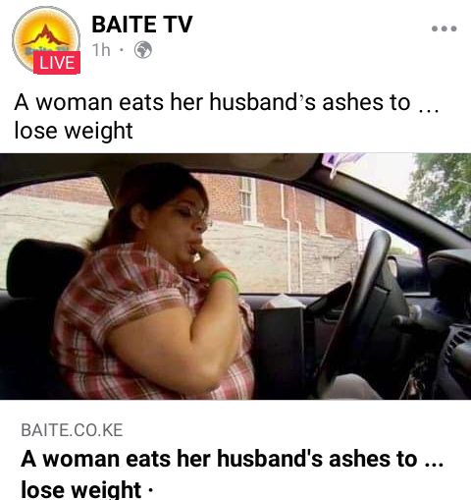Click the globe public audience icon
This screenshot has height=500, width=471.
click(143, 50)
